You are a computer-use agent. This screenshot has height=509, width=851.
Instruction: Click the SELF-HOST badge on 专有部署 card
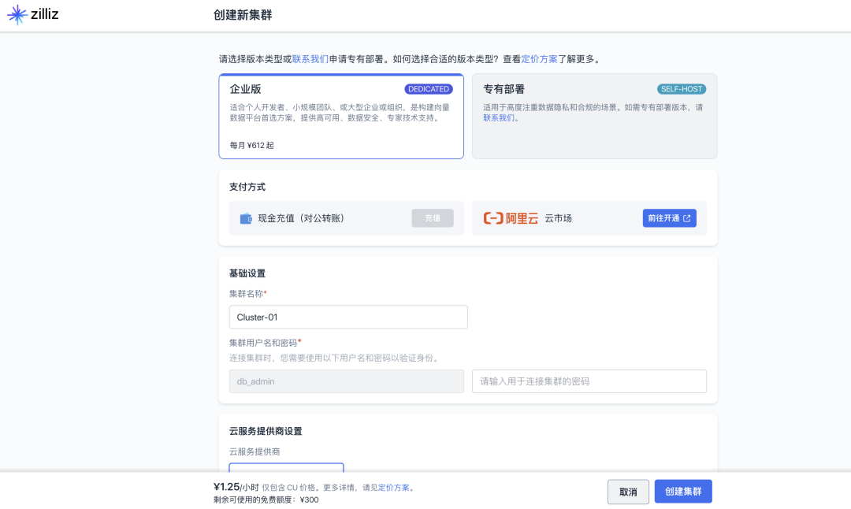pyautogui.click(x=681, y=89)
